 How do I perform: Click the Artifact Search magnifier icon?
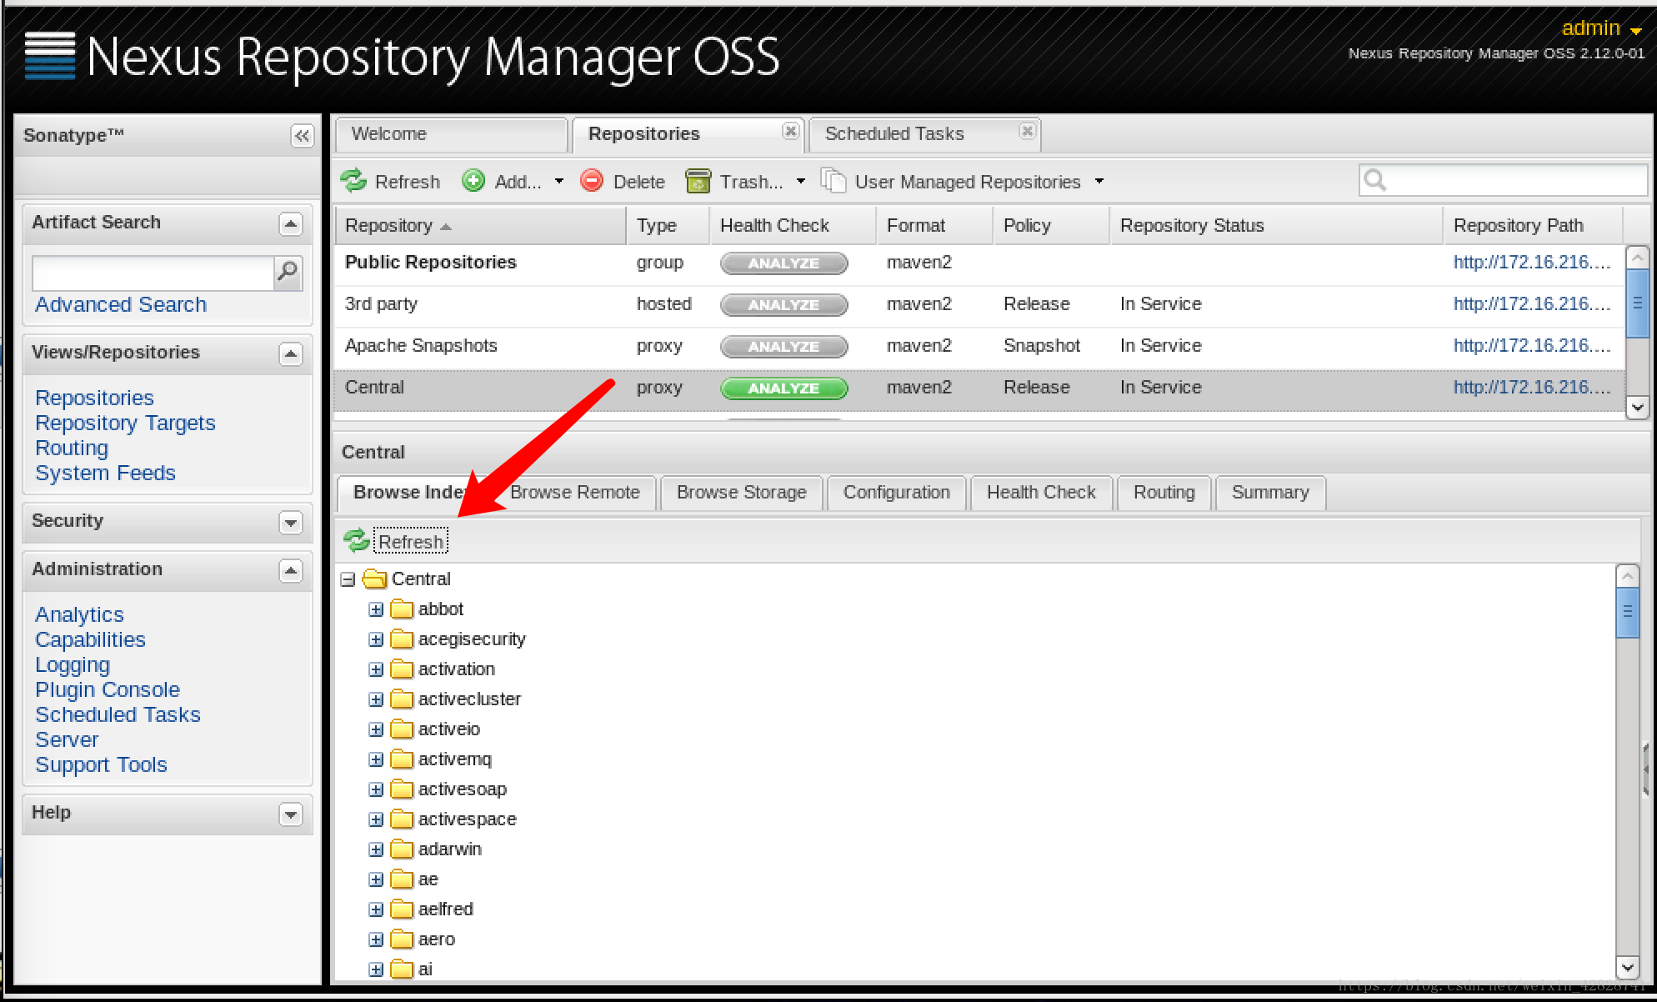click(288, 272)
